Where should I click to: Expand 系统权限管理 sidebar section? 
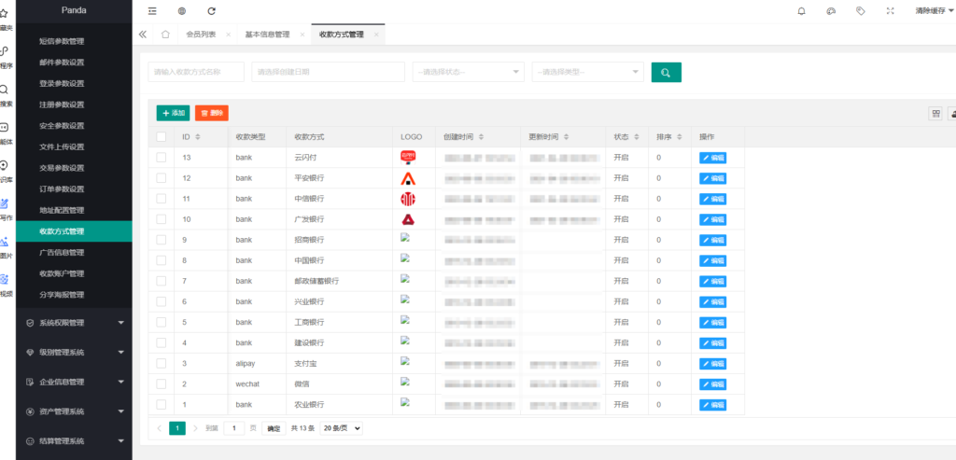(x=74, y=323)
